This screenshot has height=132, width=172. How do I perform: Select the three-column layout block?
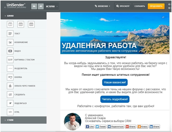click(21, 24)
